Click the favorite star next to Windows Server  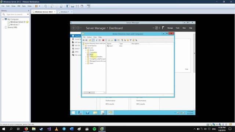(27, 22)
